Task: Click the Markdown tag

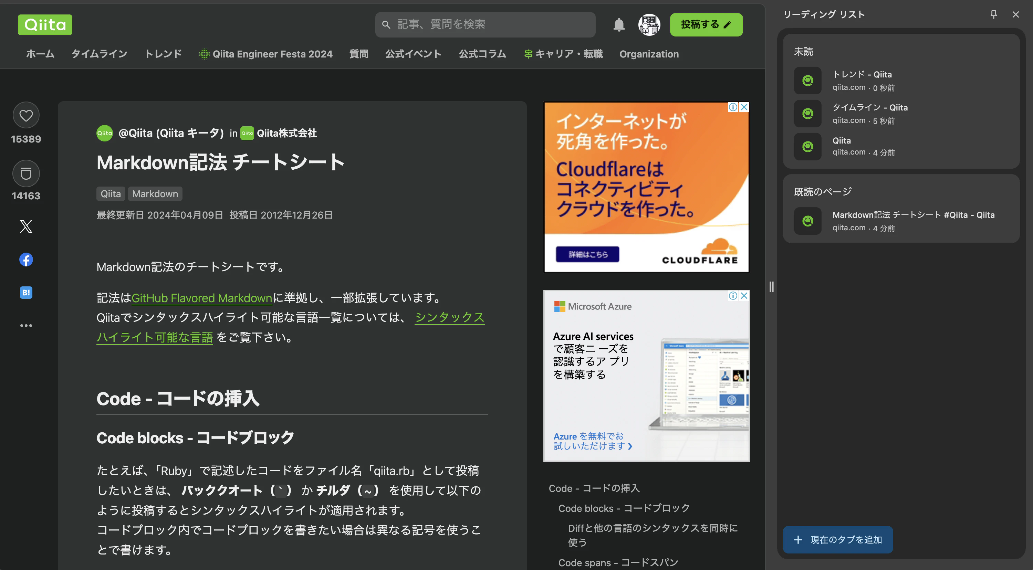Action: [155, 194]
